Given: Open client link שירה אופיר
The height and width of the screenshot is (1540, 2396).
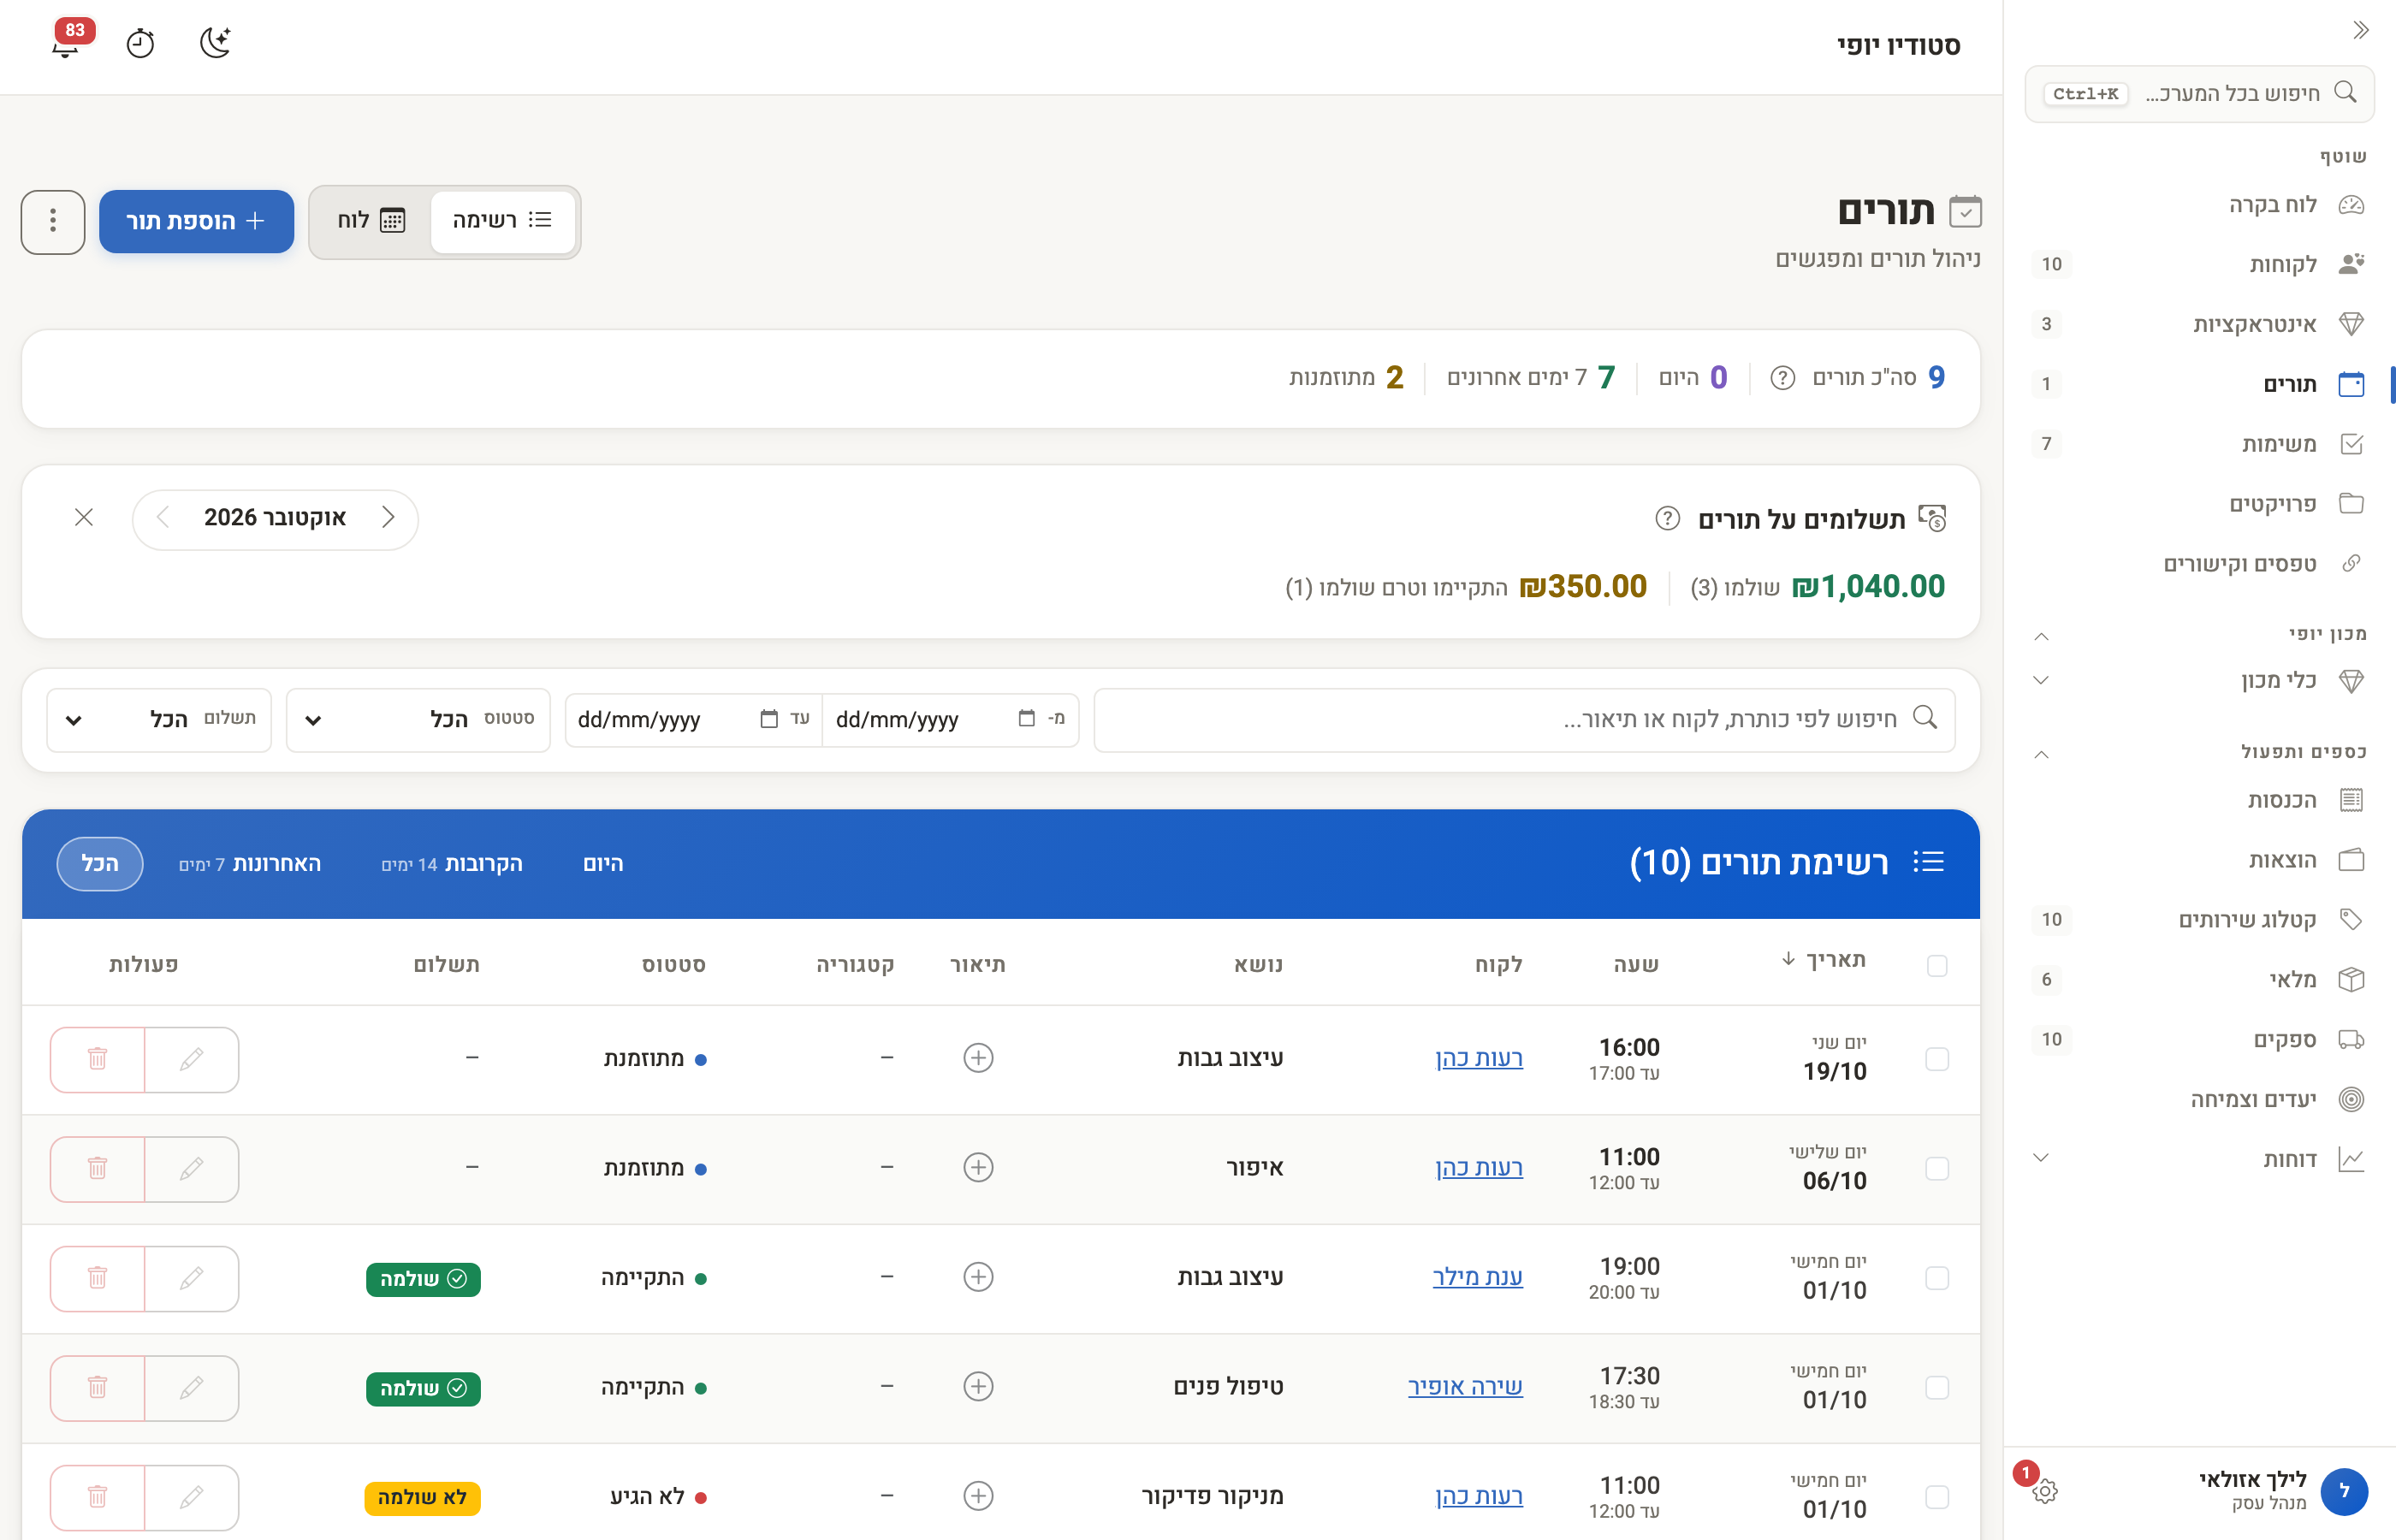Looking at the screenshot, I should click(1465, 1386).
